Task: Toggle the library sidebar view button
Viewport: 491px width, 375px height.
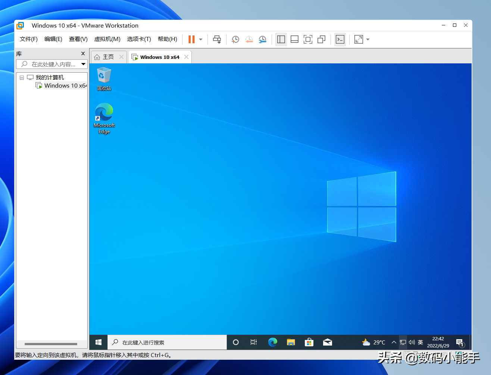Action: (x=281, y=40)
